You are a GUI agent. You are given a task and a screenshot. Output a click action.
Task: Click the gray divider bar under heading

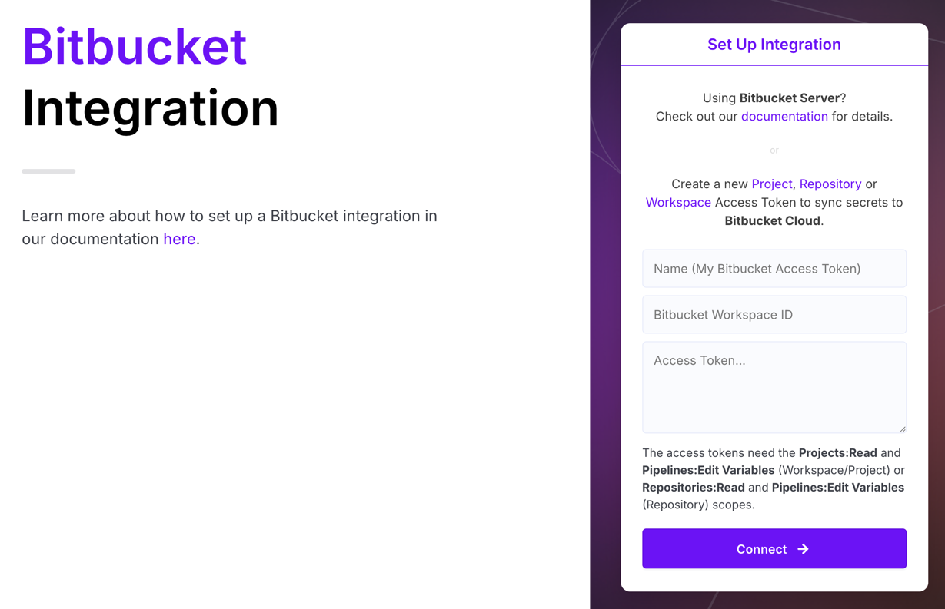tap(48, 171)
